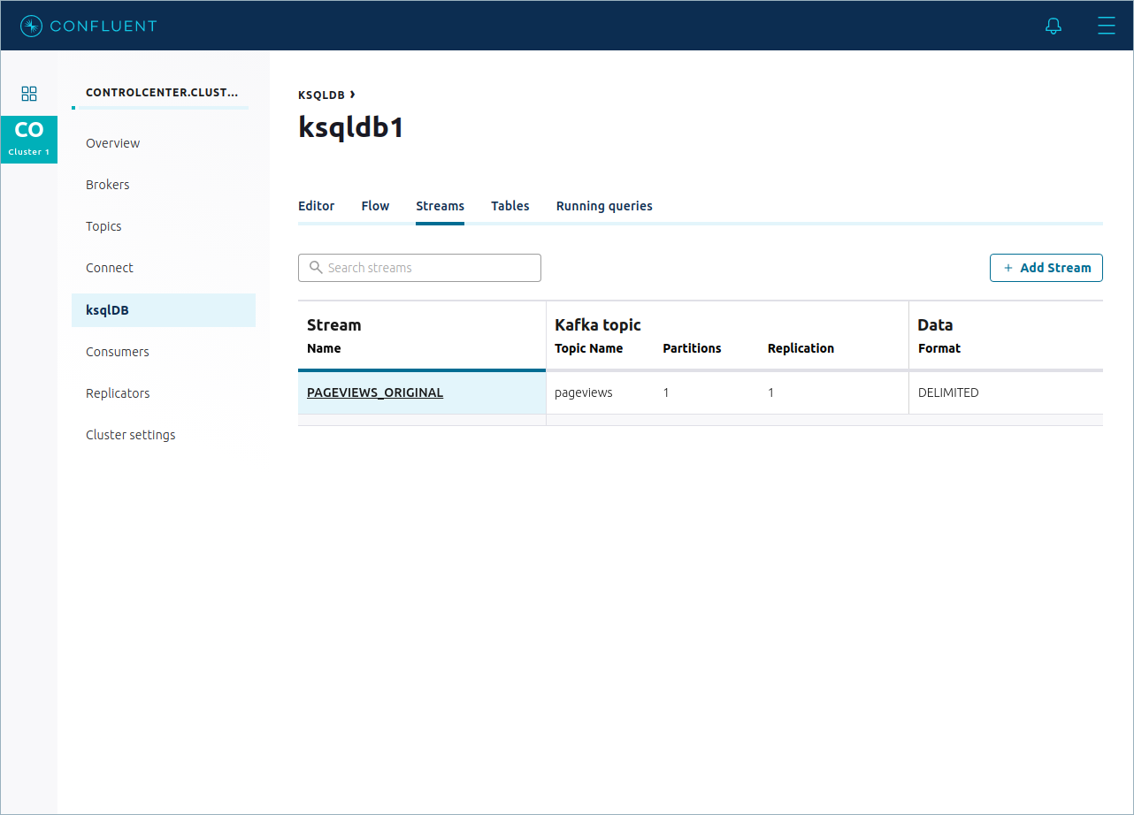Select ksqlDB sidebar item
The width and height of the screenshot is (1134, 815).
pos(164,310)
